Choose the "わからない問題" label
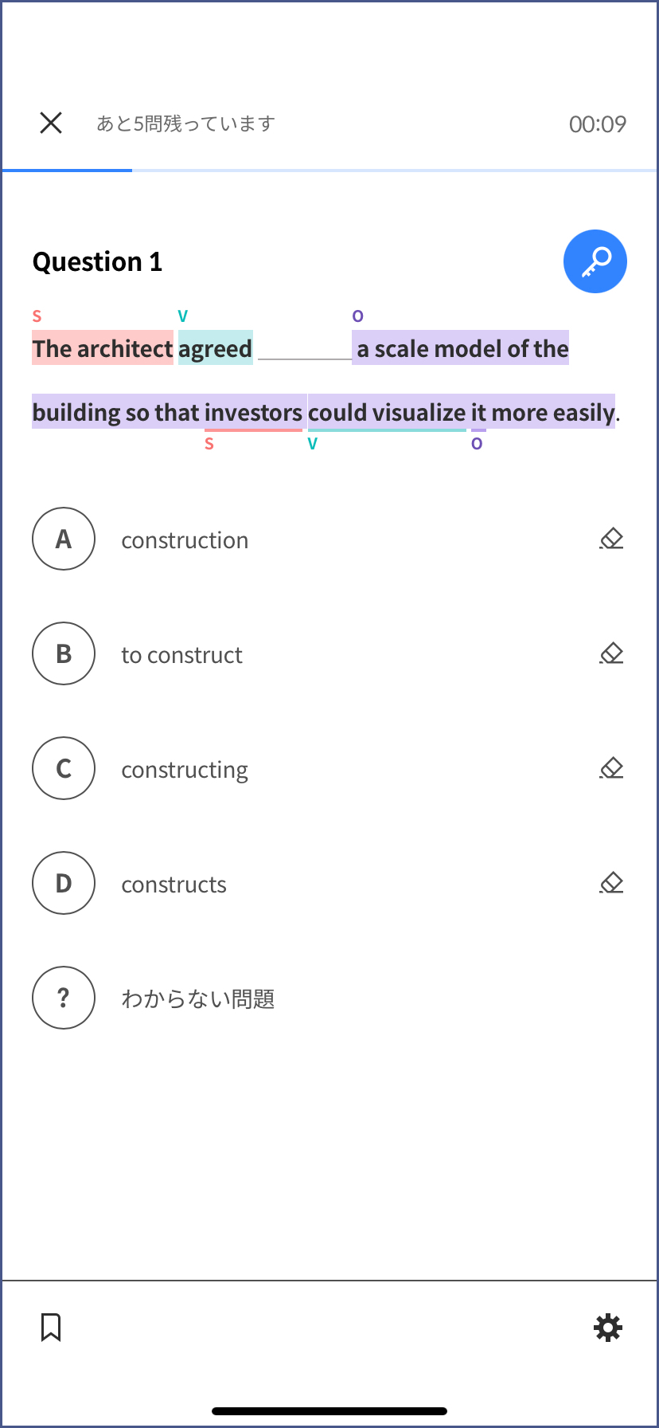 coord(198,998)
